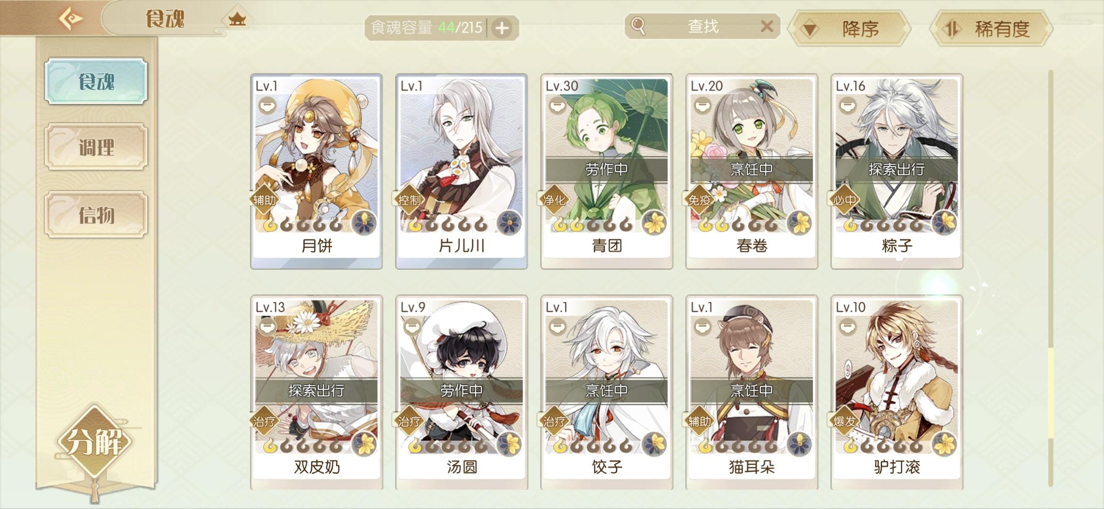Toggle the 降序 sort order

850,29
